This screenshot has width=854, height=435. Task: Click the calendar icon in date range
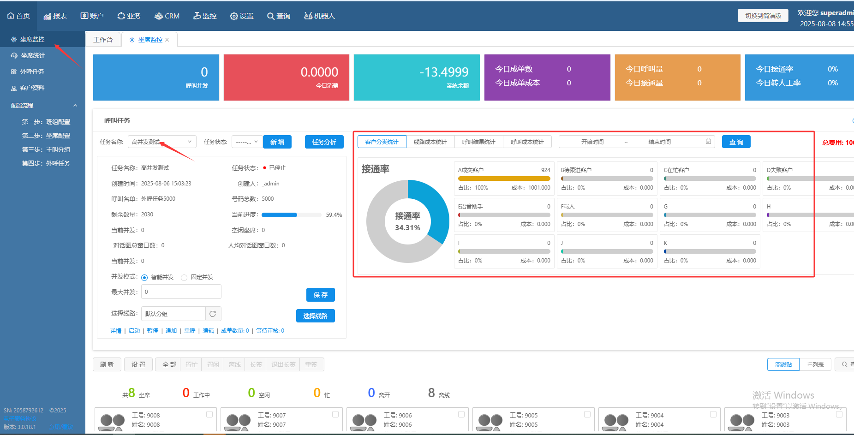[708, 142]
